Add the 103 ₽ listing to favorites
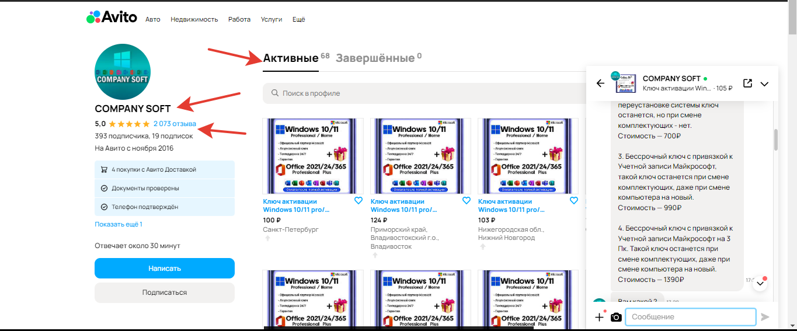Image resolution: width=797 pixels, height=331 pixels. click(573, 201)
